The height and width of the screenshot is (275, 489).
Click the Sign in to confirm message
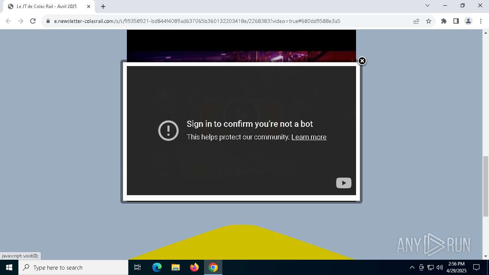(x=249, y=124)
